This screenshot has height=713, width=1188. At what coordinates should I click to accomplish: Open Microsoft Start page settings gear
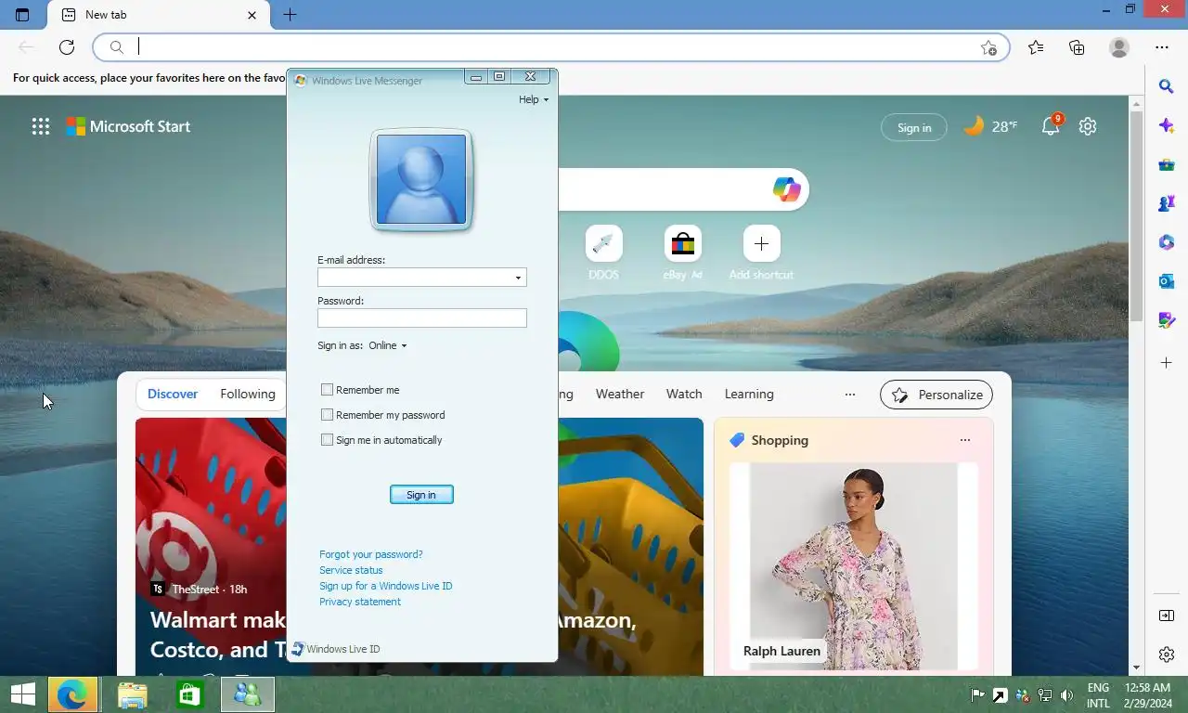pyautogui.click(x=1088, y=126)
